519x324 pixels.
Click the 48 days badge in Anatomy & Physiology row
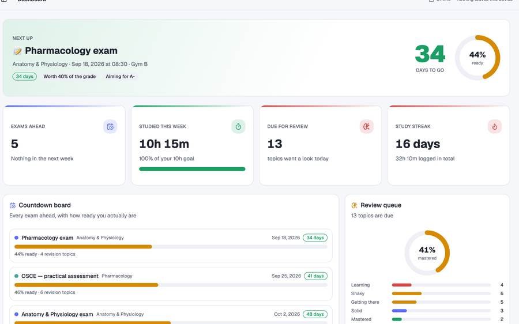point(315,314)
